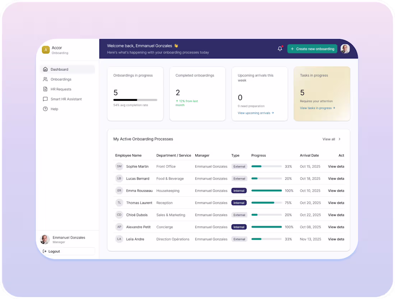Expand View tasks in progress link
395x299 pixels.
(x=317, y=108)
